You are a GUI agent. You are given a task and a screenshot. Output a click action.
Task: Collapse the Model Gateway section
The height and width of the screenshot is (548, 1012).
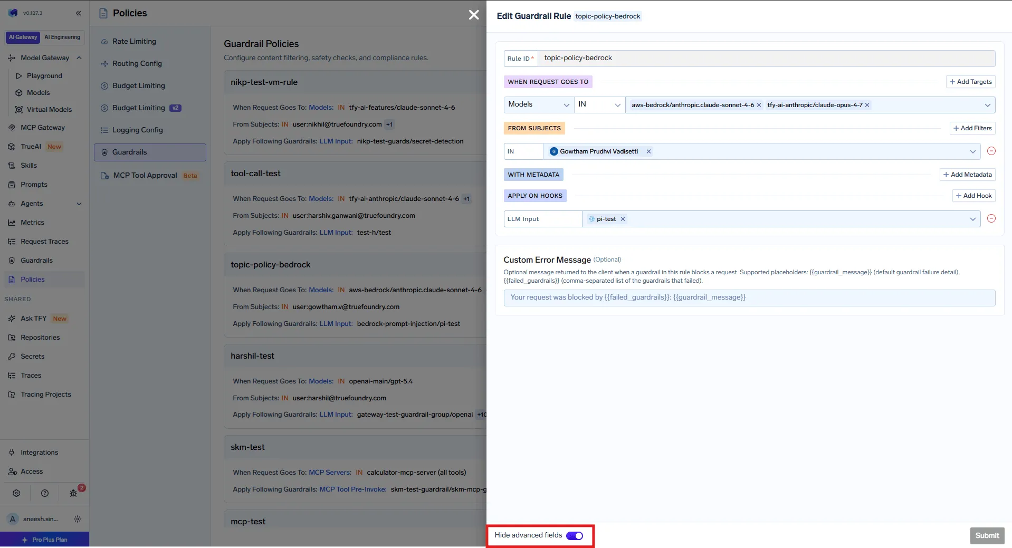click(79, 58)
